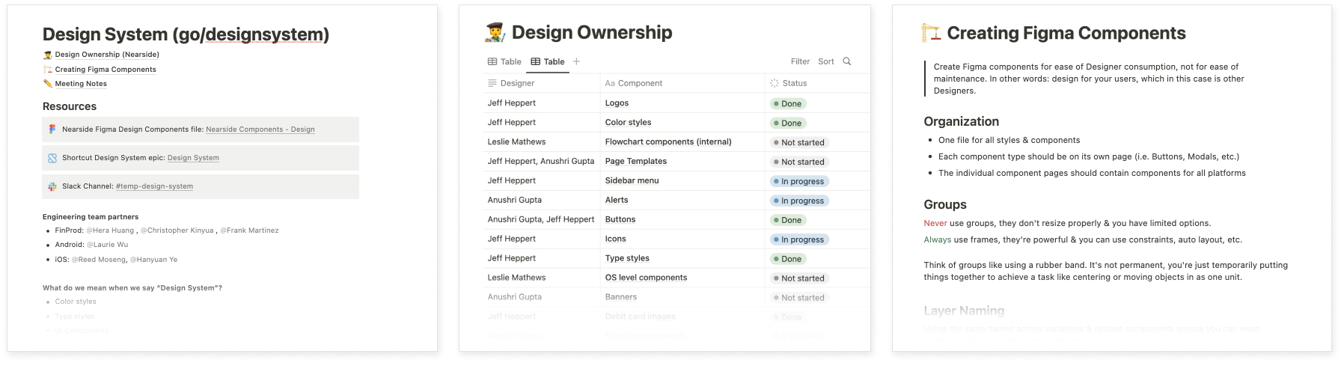Click the Slack icon beside Slack Channel
The height and width of the screenshot is (366, 1341).
click(x=52, y=186)
